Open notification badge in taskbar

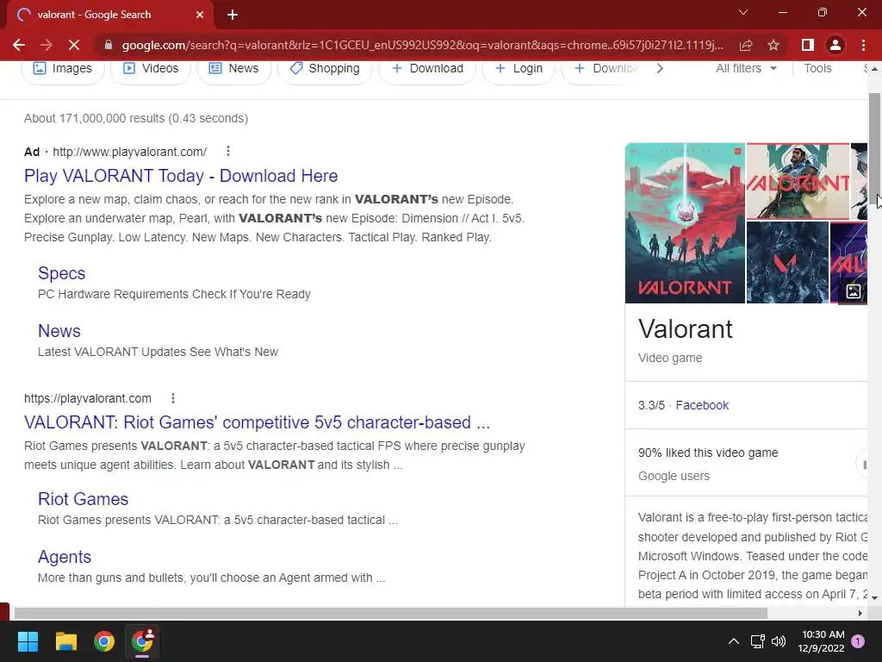858,641
